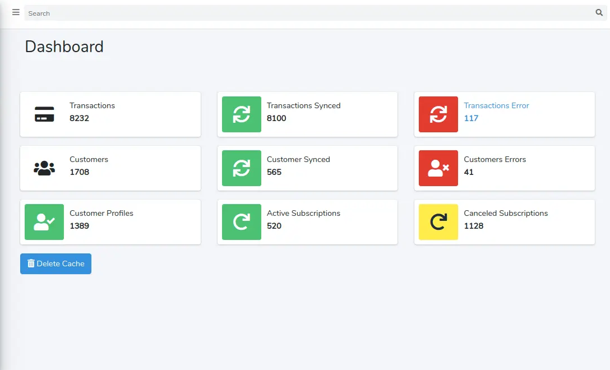This screenshot has width=610, height=370.
Task: Open the Active Subscriptions 520 card
Action: click(307, 222)
